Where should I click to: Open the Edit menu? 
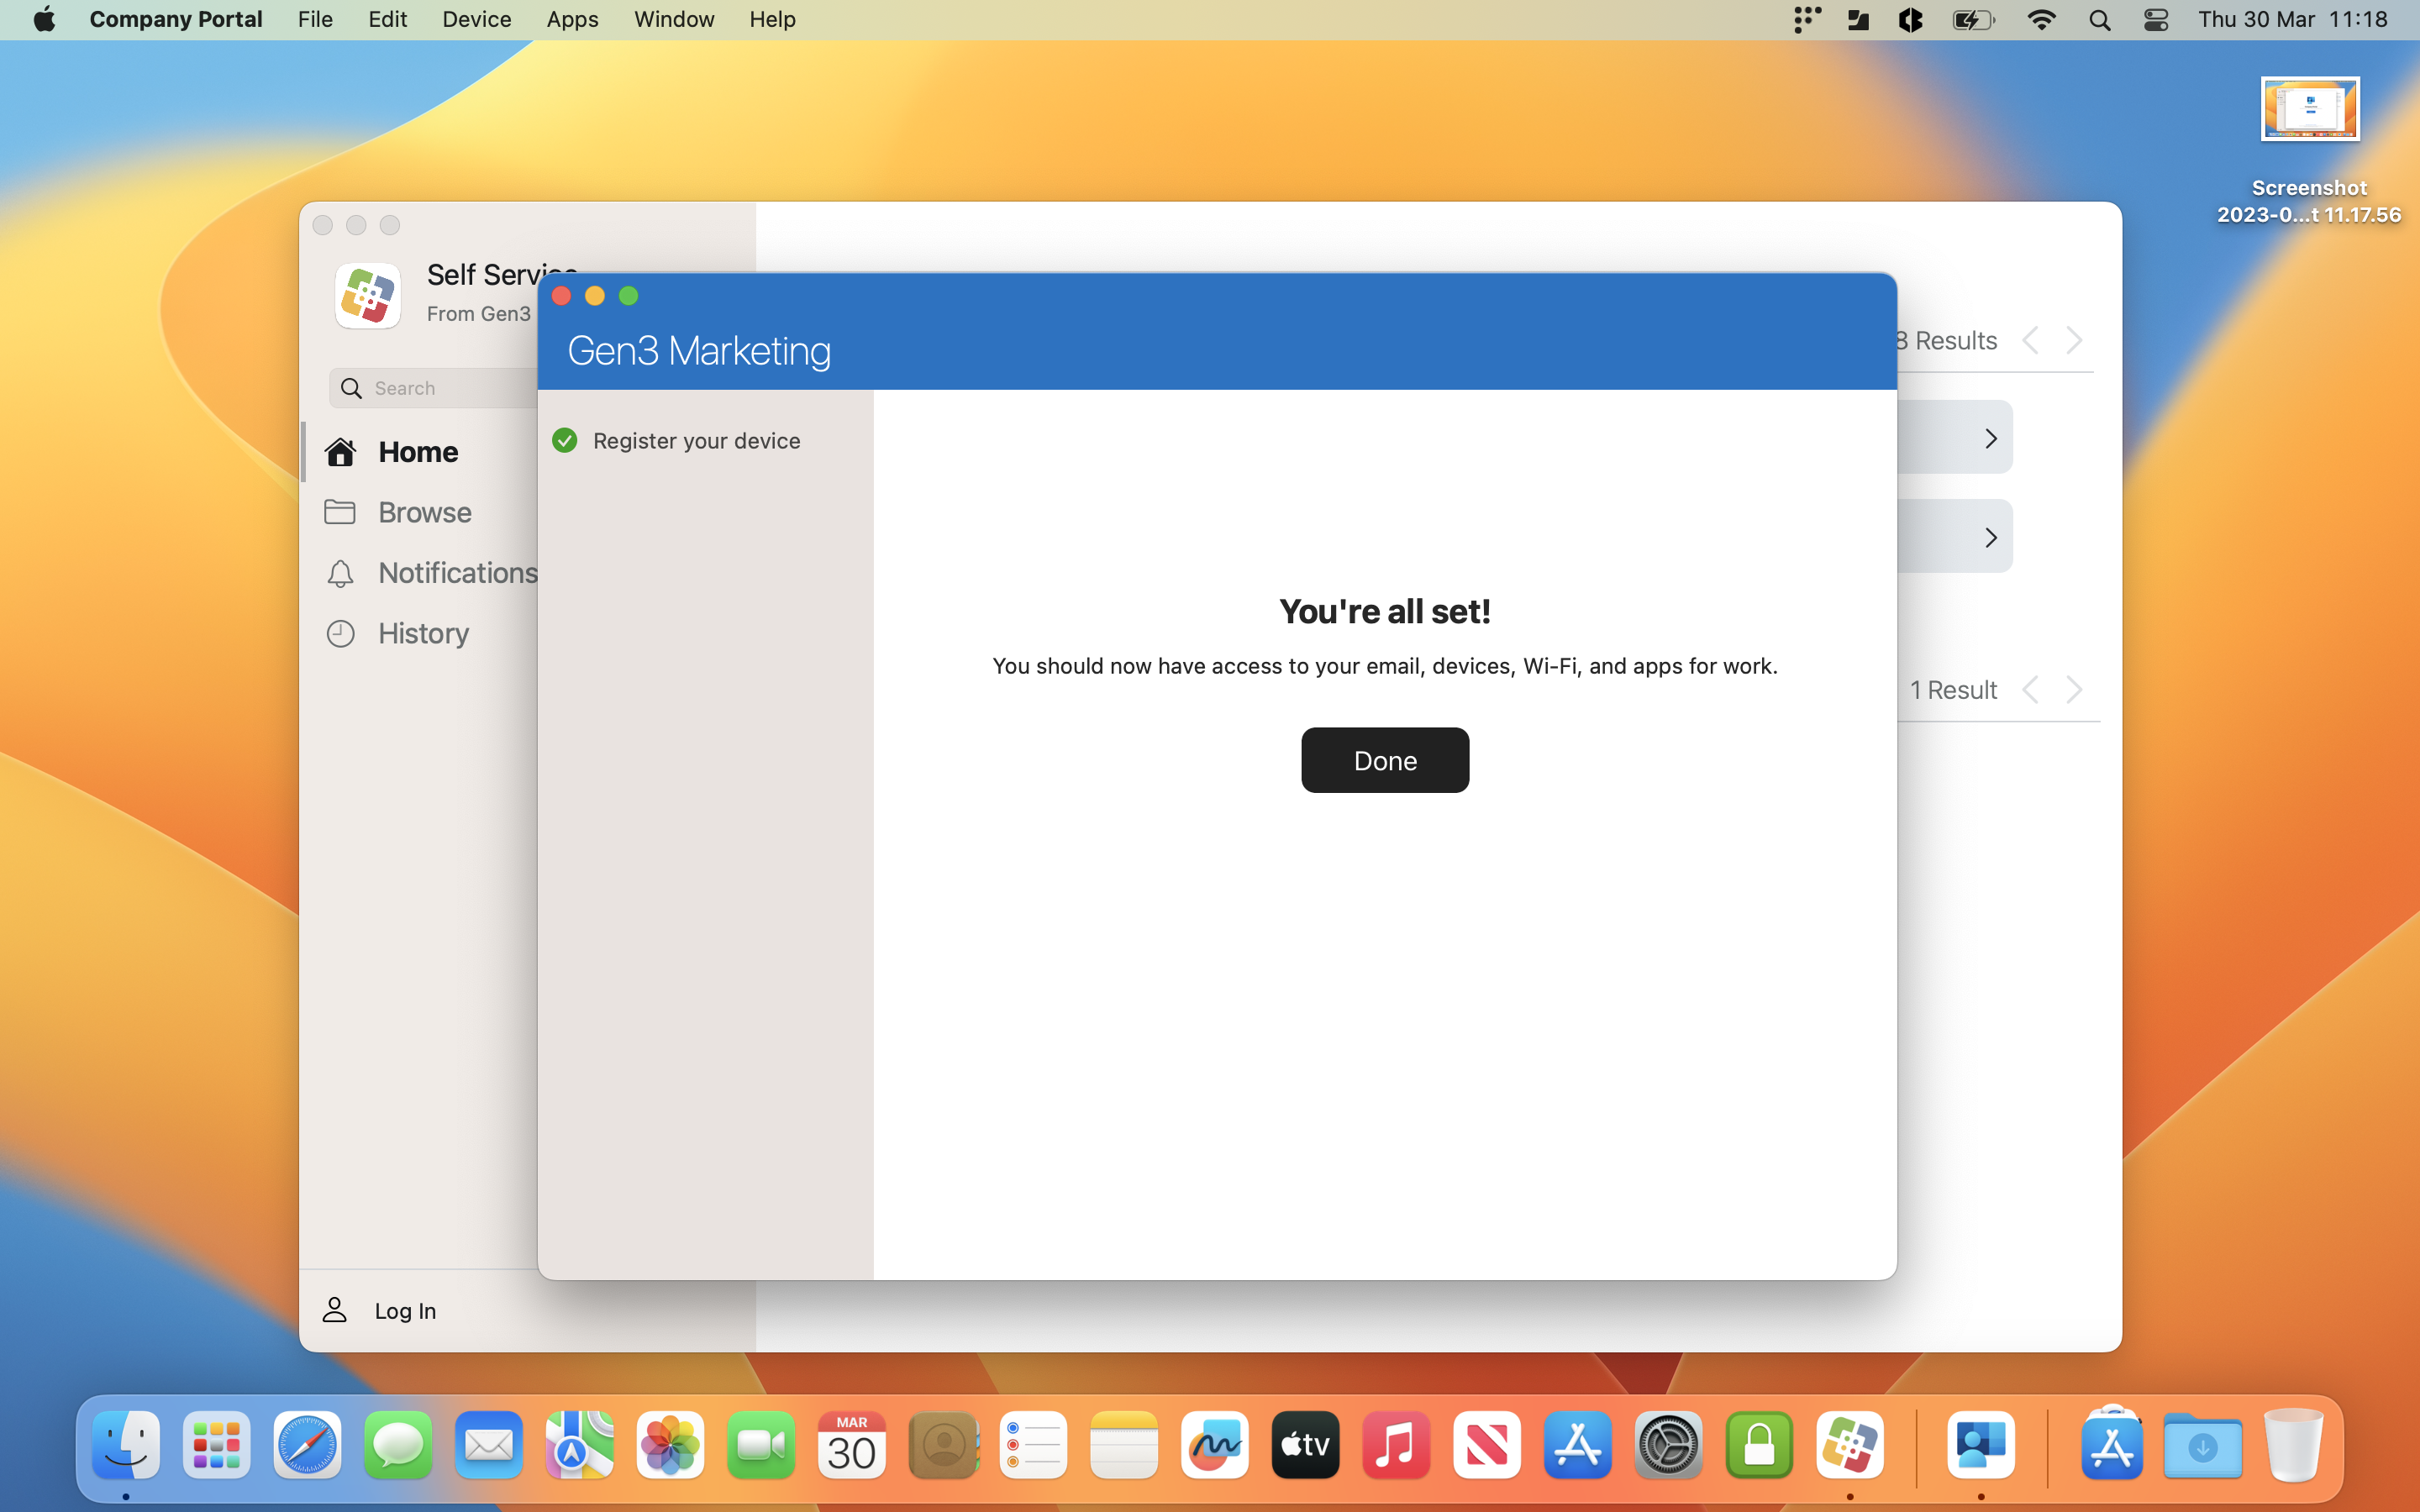pos(387,19)
